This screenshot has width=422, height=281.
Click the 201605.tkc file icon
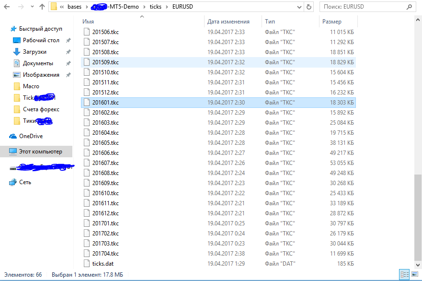click(87, 143)
